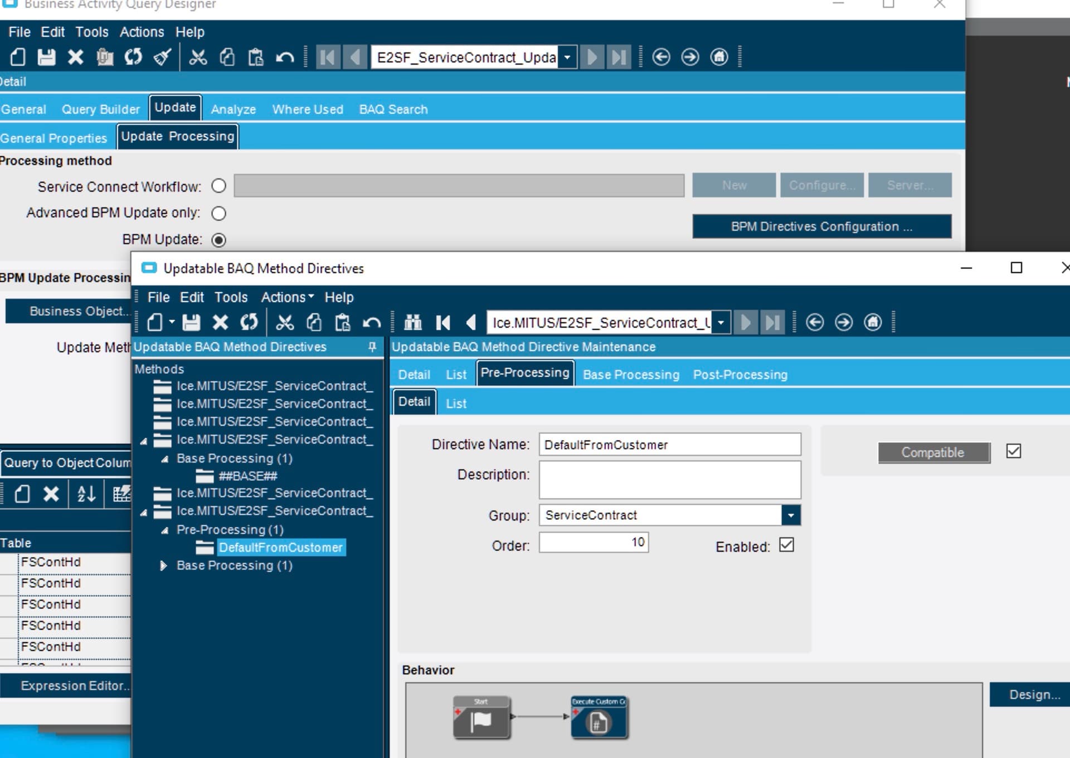Viewport: 1070px width, 758px height.
Task: Switch to the Post-Processing tab
Action: pos(740,374)
